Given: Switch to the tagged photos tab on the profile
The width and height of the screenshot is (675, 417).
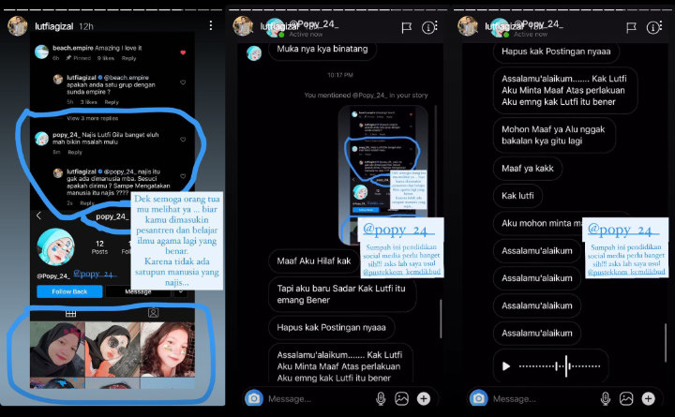Looking at the screenshot, I should pyautogui.click(x=153, y=313).
